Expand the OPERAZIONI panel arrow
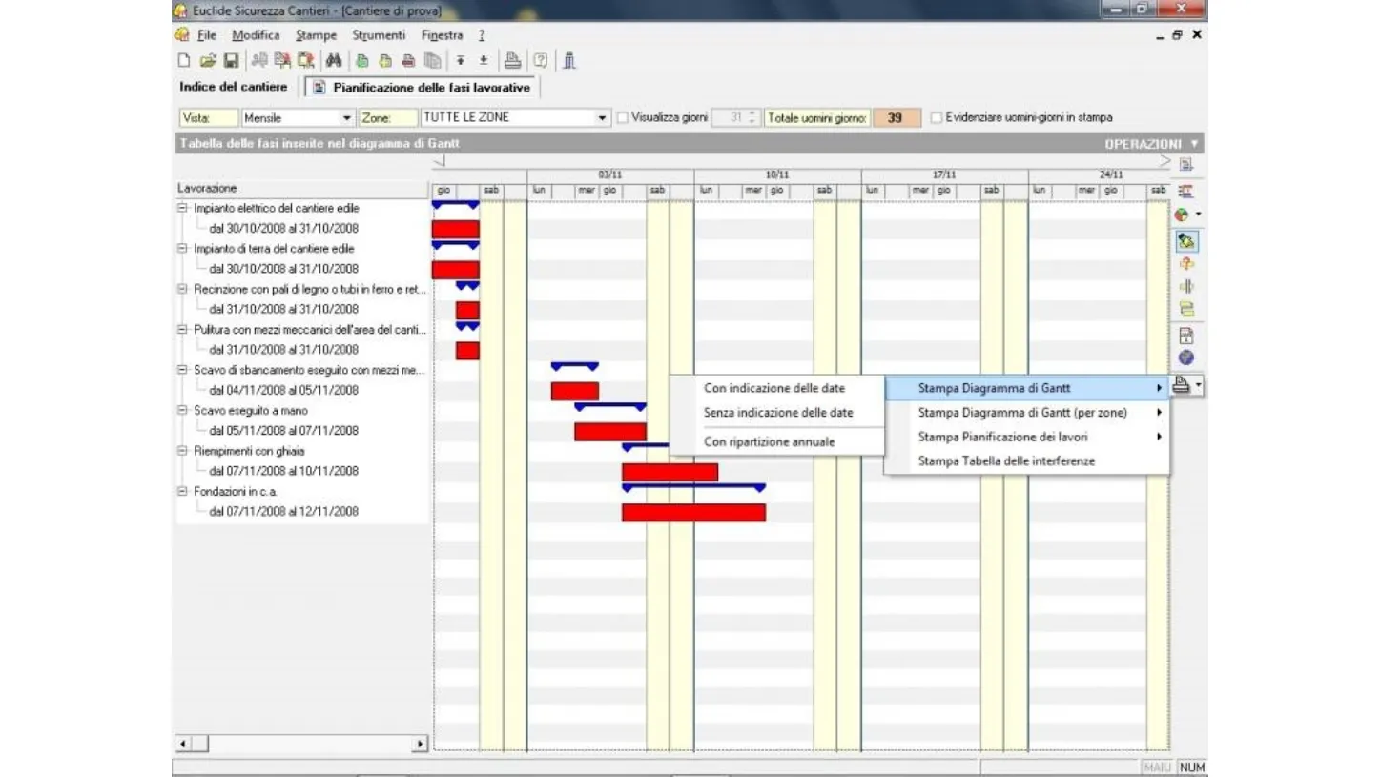 [x=1195, y=144]
